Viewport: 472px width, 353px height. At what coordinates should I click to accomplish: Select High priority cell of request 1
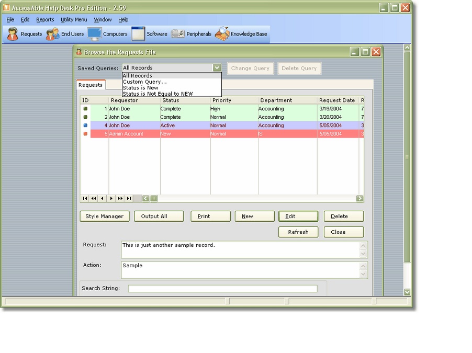[x=234, y=109]
